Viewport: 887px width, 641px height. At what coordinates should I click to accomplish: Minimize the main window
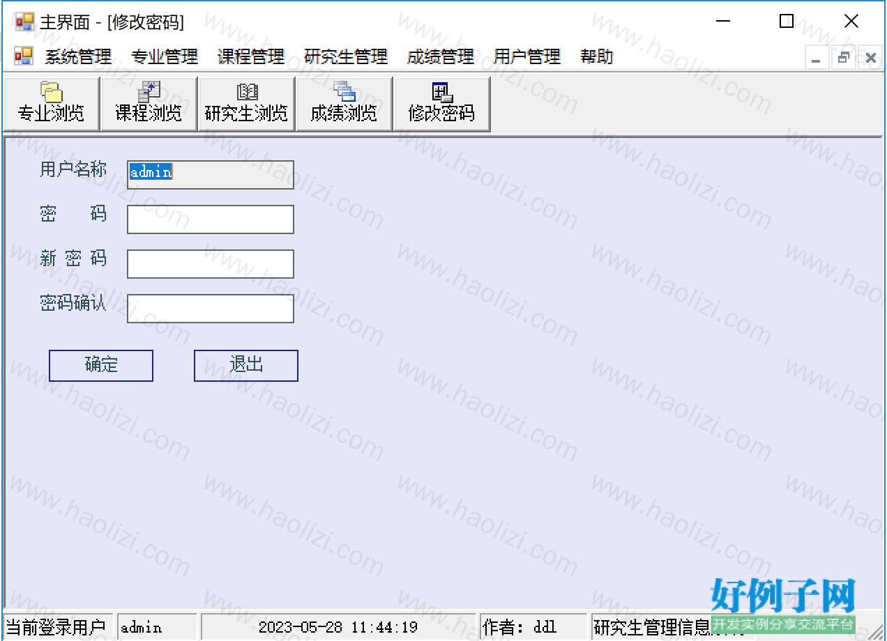722,22
